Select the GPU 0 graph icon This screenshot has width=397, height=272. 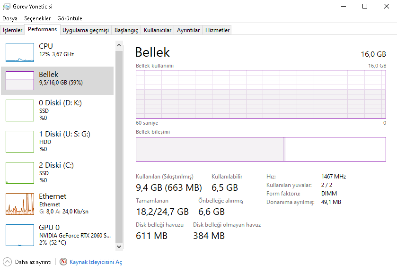click(x=20, y=235)
